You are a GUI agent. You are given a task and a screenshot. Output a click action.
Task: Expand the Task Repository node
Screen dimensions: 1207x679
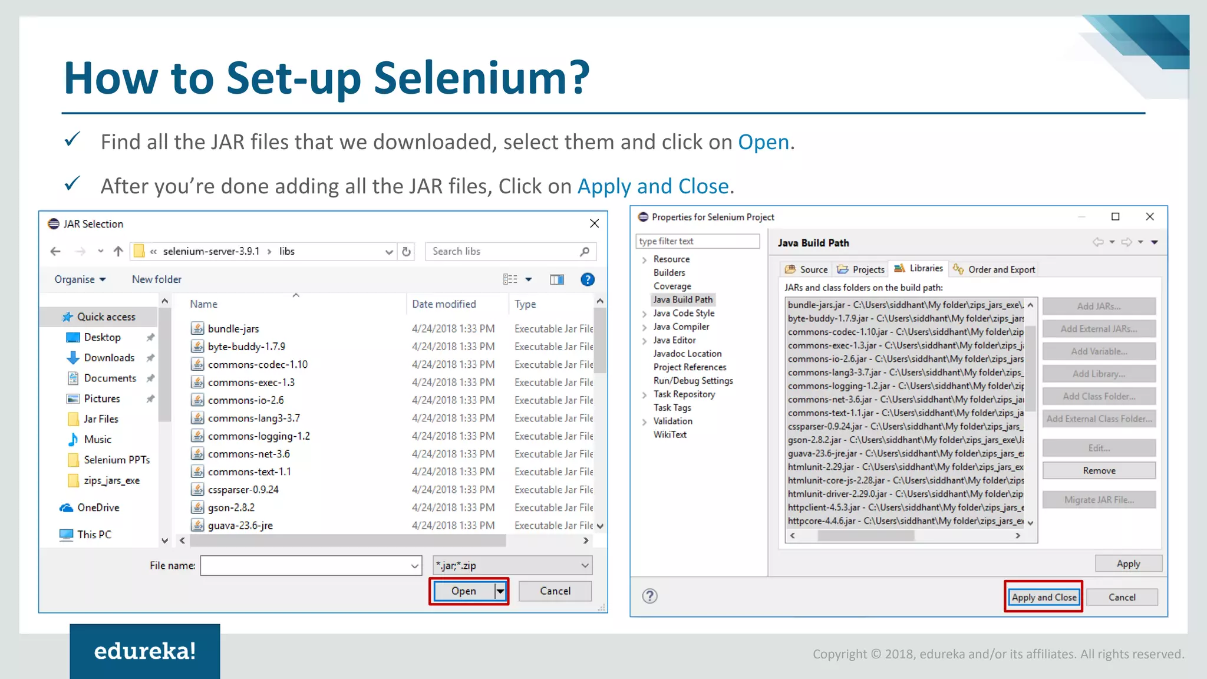point(644,395)
